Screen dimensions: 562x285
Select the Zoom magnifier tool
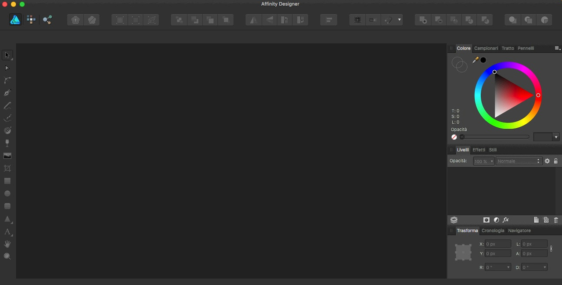coord(7,256)
